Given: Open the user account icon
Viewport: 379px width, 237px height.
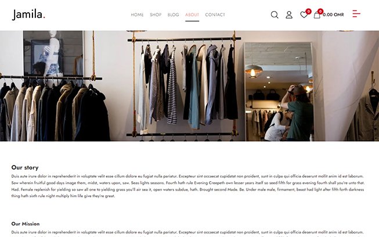Looking at the screenshot, I should pos(289,15).
